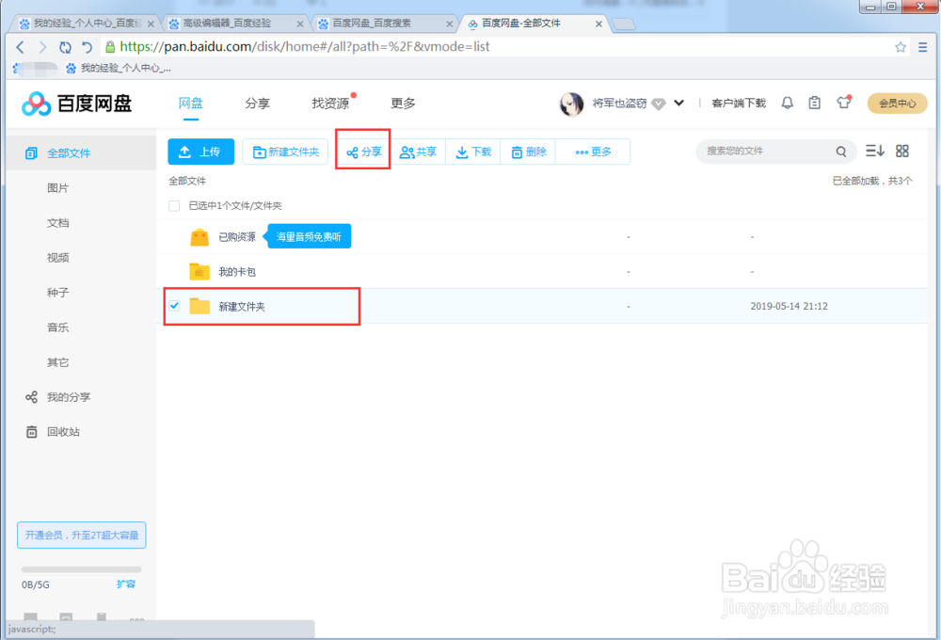This screenshot has width=941, height=640.
Task: Click 全部文件 breadcrumb text
Action: coord(187,181)
